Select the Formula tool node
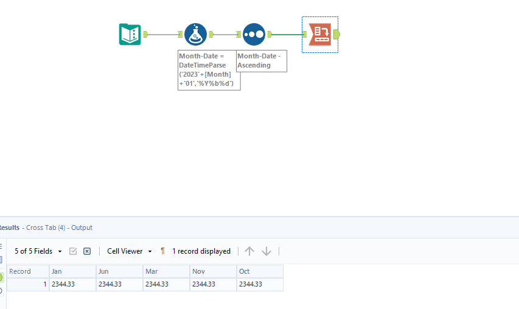519x309 pixels. tap(196, 35)
